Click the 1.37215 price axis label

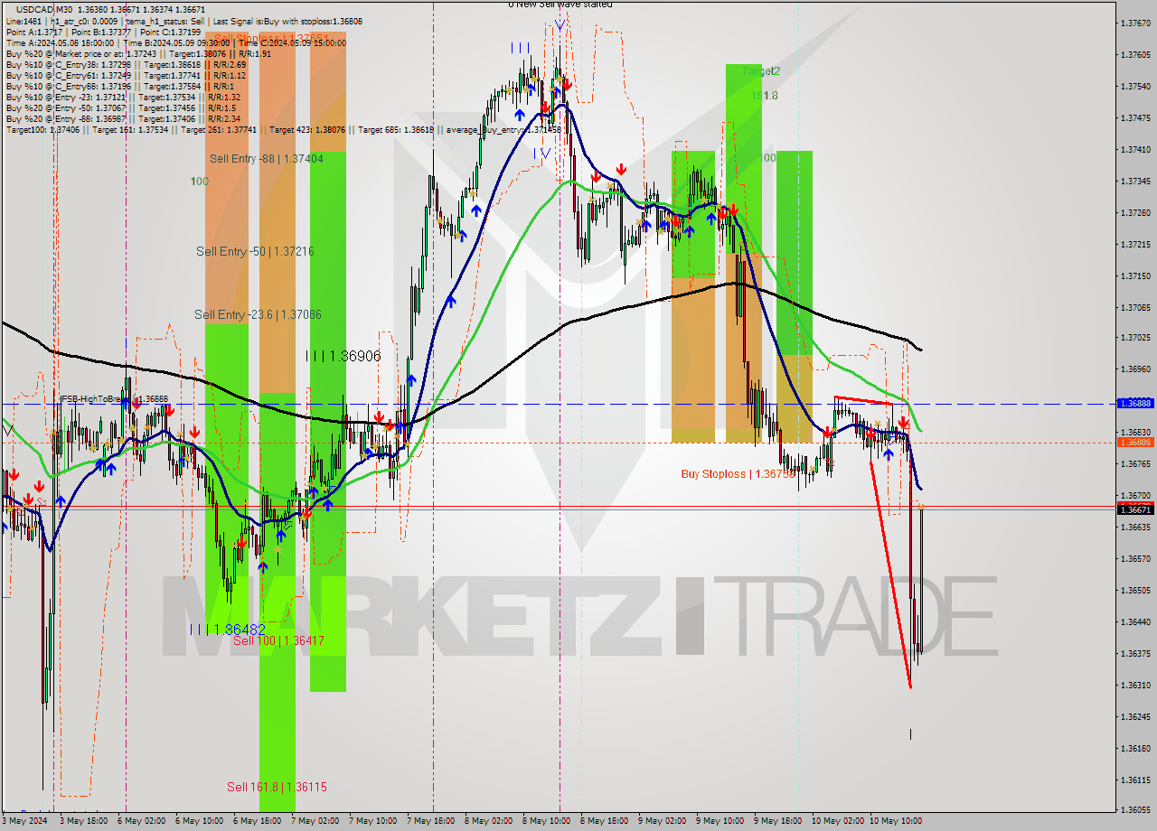pyautogui.click(x=1135, y=244)
